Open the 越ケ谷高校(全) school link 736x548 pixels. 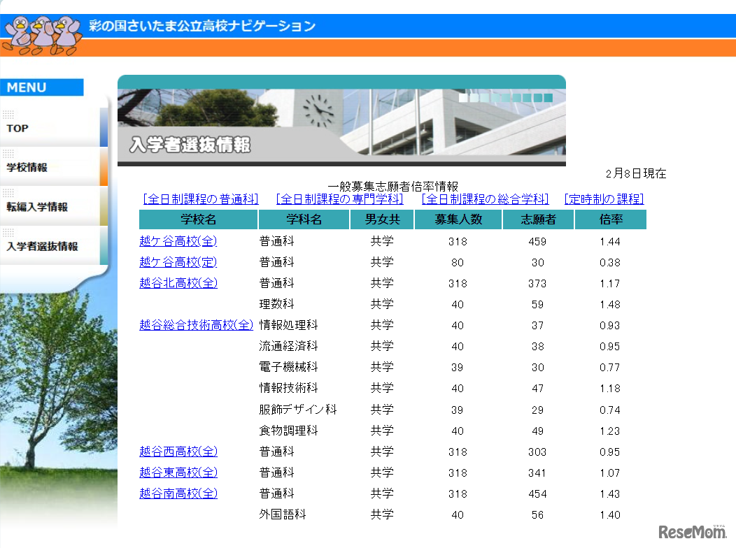[x=178, y=241]
